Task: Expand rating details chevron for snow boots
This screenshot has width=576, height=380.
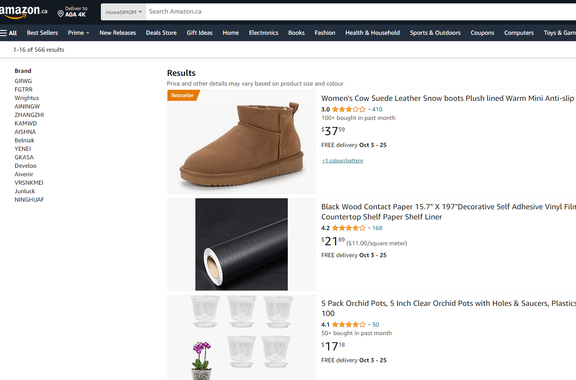Action: pos(369,109)
